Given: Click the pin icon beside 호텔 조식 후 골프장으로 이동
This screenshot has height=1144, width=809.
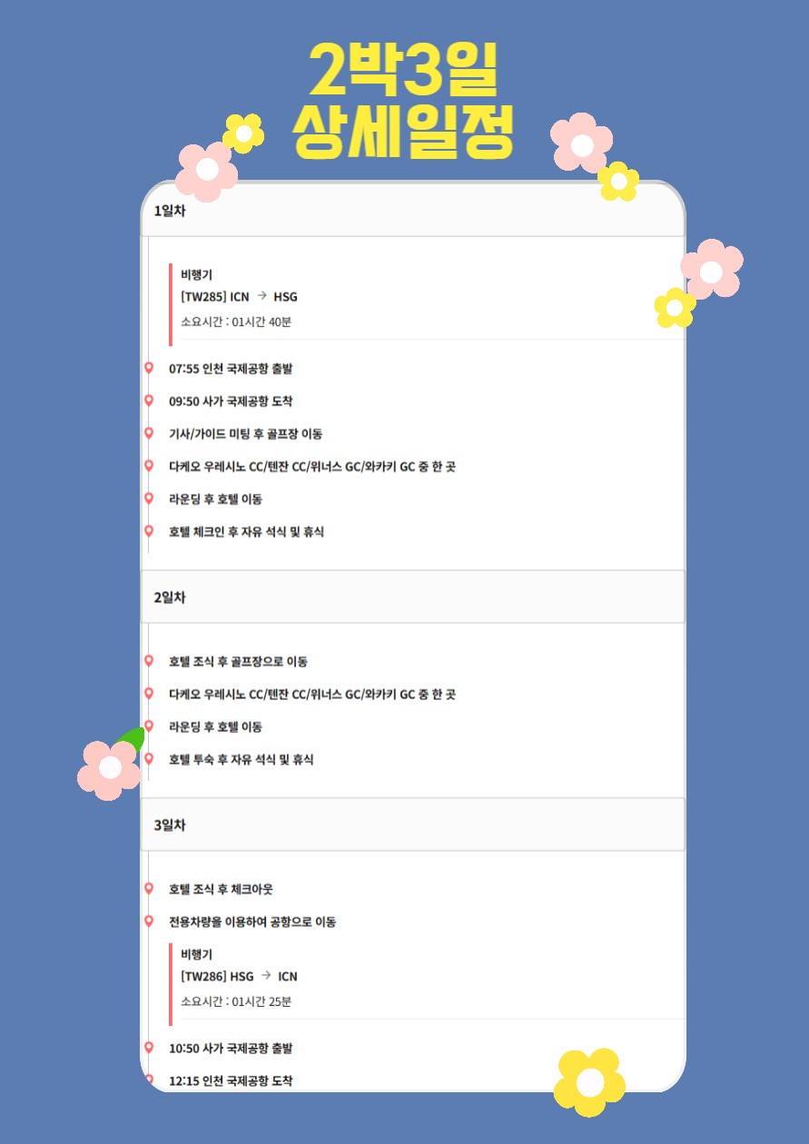Looking at the screenshot, I should pyautogui.click(x=149, y=662).
